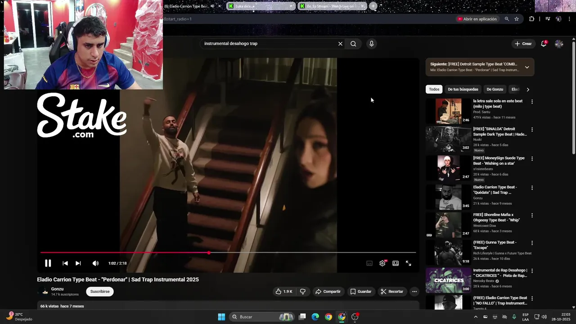Image resolution: width=576 pixels, height=324 pixels.
Task: Clear the YouTube search text
Action: pyautogui.click(x=340, y=44)
